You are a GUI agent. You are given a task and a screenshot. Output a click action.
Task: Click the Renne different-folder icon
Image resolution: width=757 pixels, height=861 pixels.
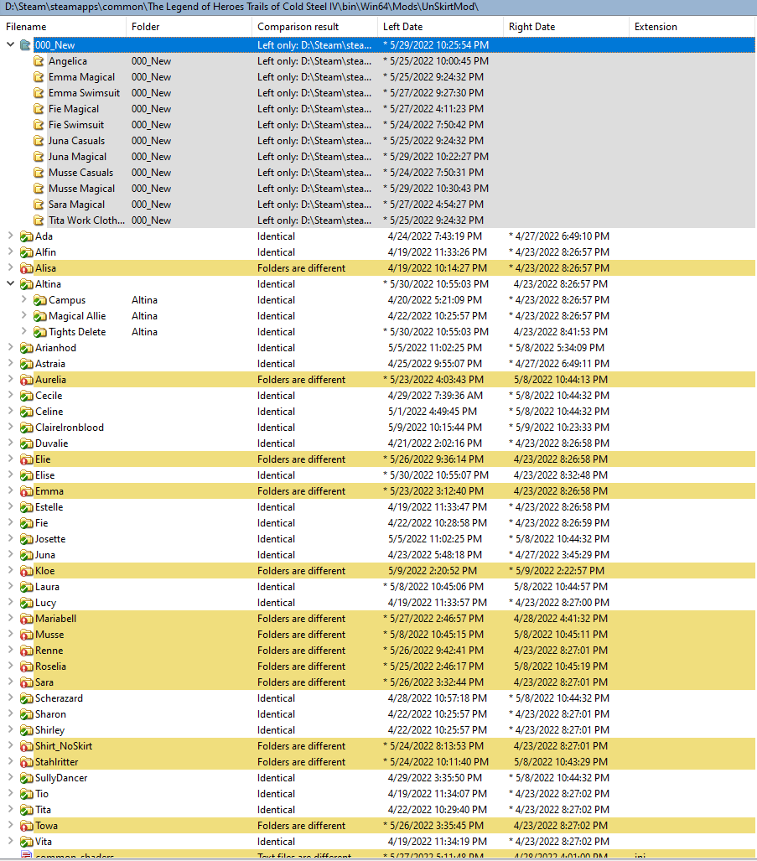click(x=26, y=651)
